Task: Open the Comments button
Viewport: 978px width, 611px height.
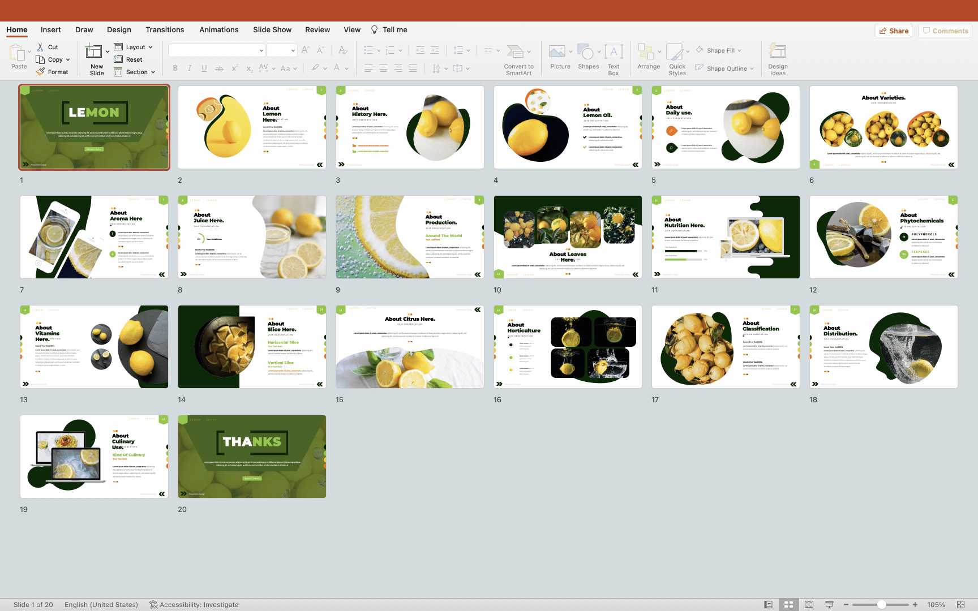Action: [945, 31]
